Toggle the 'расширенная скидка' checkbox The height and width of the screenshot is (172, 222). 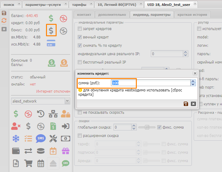(x=80, y=136)
